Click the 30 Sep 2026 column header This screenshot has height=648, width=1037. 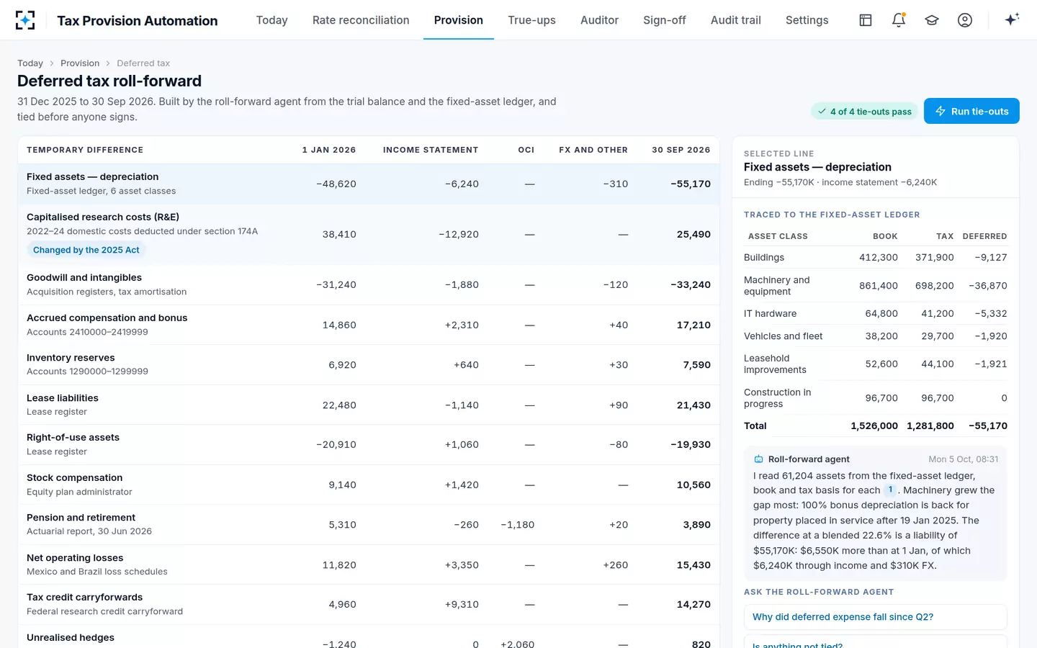(x=681, y=150)
